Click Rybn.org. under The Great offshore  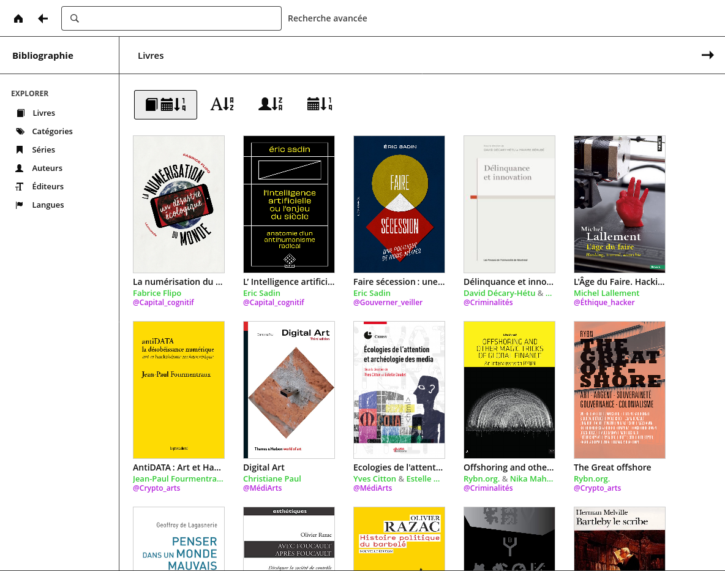click(x=592, y=478)
